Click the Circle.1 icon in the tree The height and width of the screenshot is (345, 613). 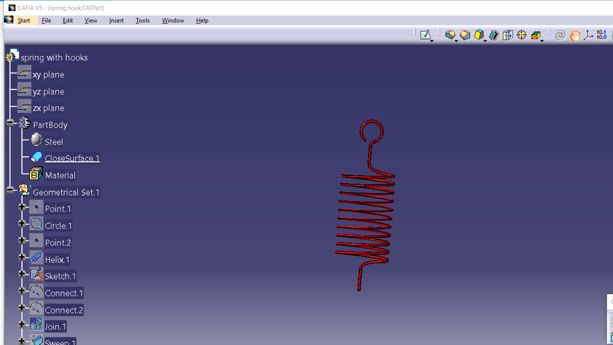36,224
